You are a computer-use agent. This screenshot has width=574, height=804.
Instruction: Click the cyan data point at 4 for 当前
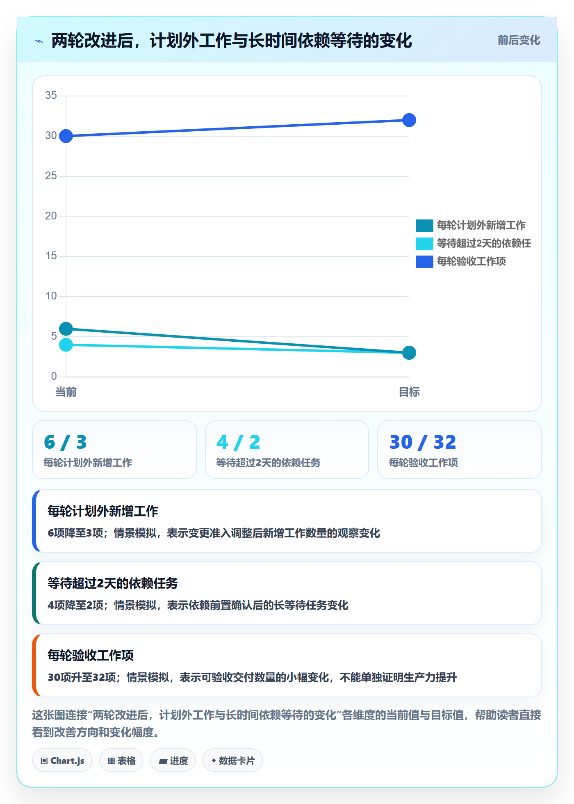[66, 345]
